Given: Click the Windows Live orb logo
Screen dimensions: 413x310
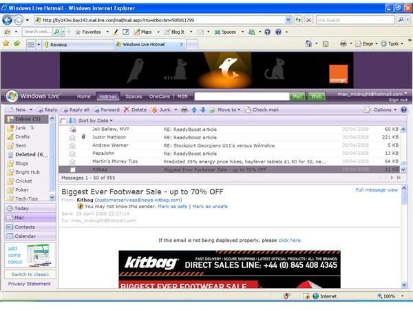Looking at the screenshot, I should [12, 96].
